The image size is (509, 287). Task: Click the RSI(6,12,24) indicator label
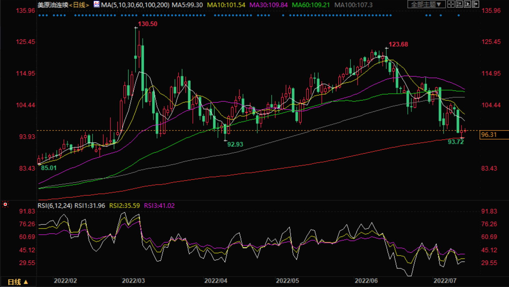pos(55,206)
